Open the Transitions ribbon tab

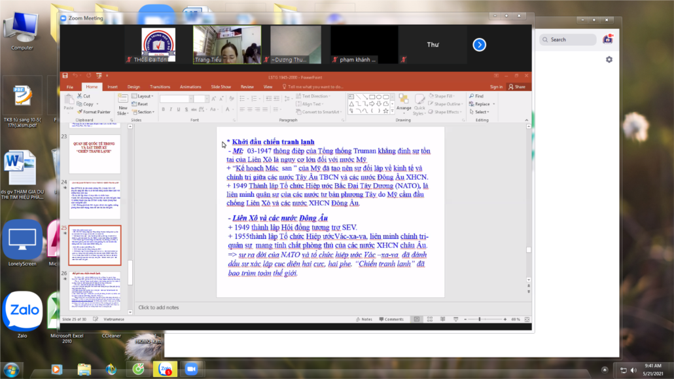(160, 86)
